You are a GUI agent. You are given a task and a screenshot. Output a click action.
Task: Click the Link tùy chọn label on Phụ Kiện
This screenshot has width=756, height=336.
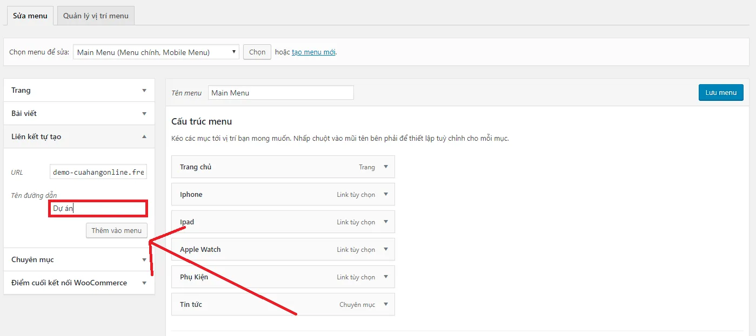tap(356, 277)
